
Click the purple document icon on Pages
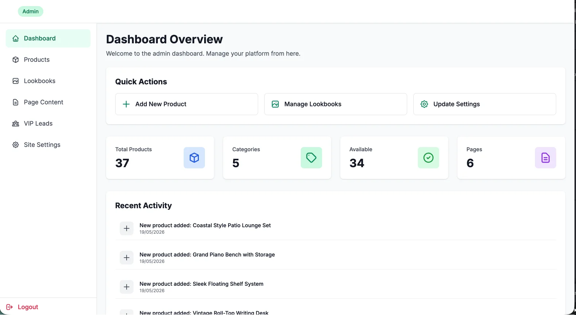point(546,158)
